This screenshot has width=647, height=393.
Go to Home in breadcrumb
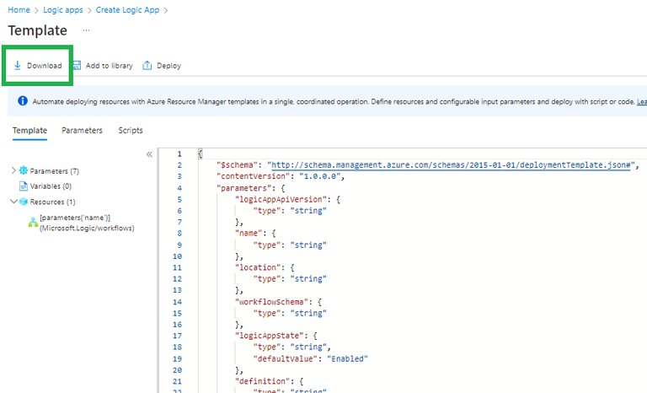click(x=19, y=10)
